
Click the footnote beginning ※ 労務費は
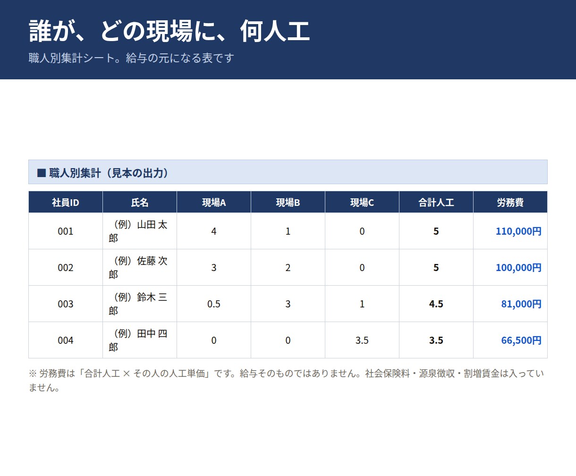(287, 381)
